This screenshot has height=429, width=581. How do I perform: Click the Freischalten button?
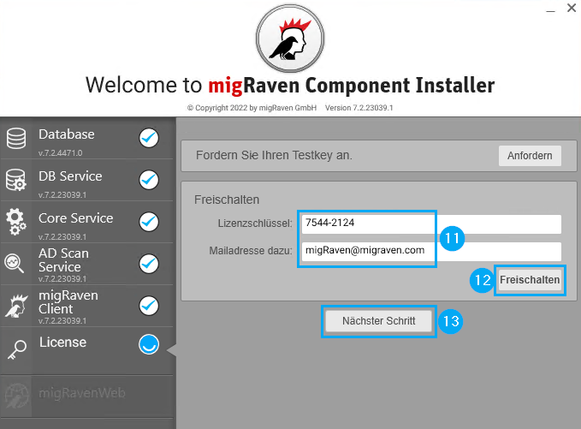530,280
